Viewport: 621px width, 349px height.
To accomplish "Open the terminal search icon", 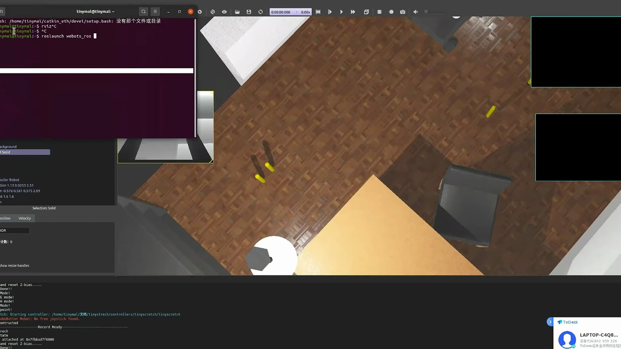I will [144, 12].
